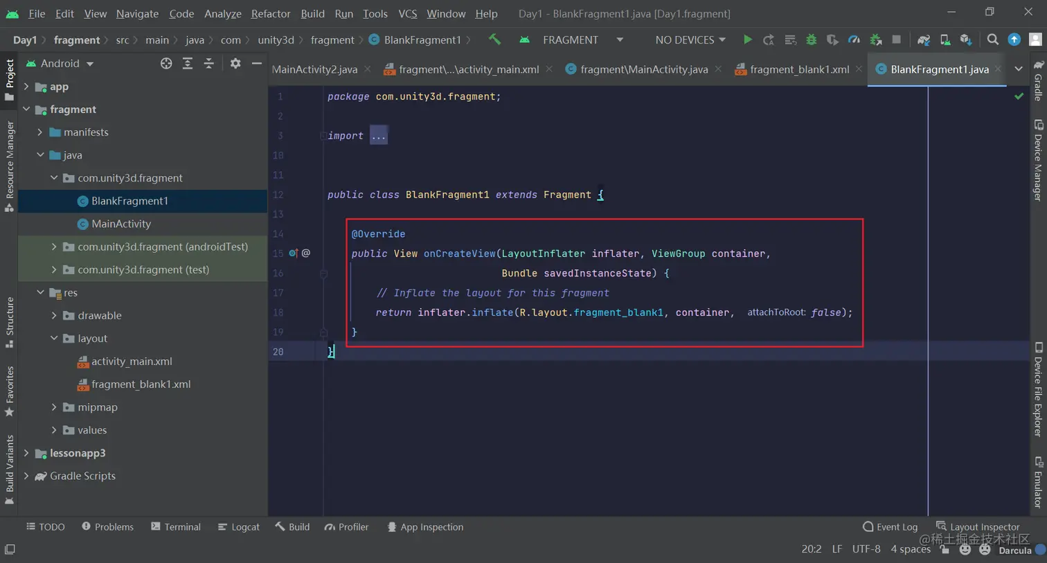Toggle the Favorites side panel

click(10, 391)
